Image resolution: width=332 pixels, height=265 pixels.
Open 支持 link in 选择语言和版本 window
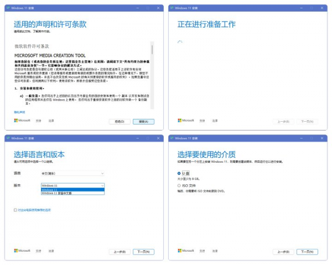coord(38,251)
